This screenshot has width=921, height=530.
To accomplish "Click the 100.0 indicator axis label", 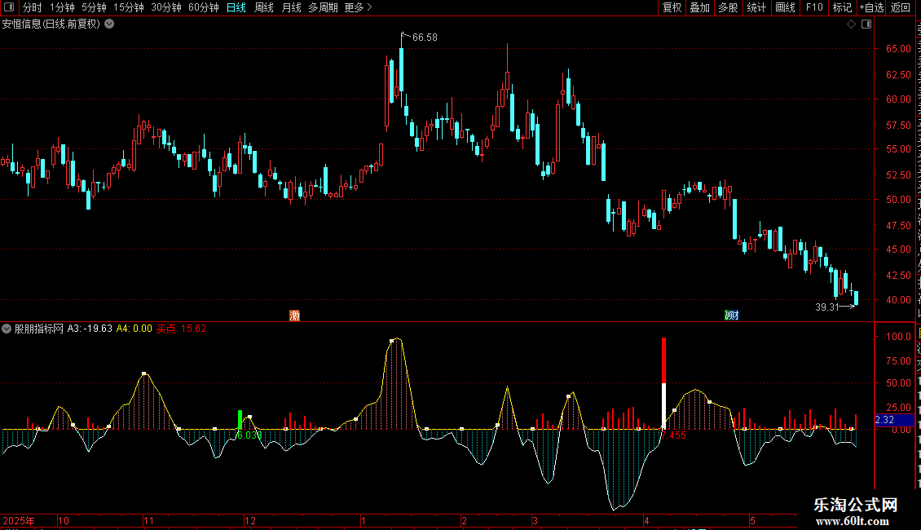I will click(x=899, y=337).
